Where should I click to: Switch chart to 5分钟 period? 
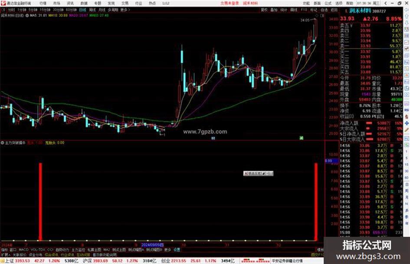point(33,10)
